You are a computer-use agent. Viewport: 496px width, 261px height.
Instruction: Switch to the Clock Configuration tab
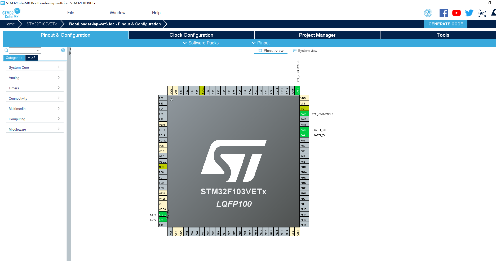coord(191,35)
